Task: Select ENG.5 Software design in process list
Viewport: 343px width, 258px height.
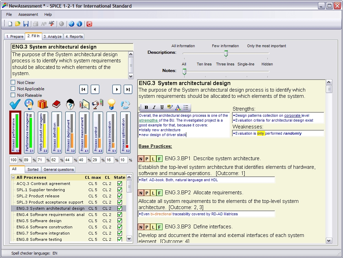Action: pyautogui.click(x=39, y=221)
